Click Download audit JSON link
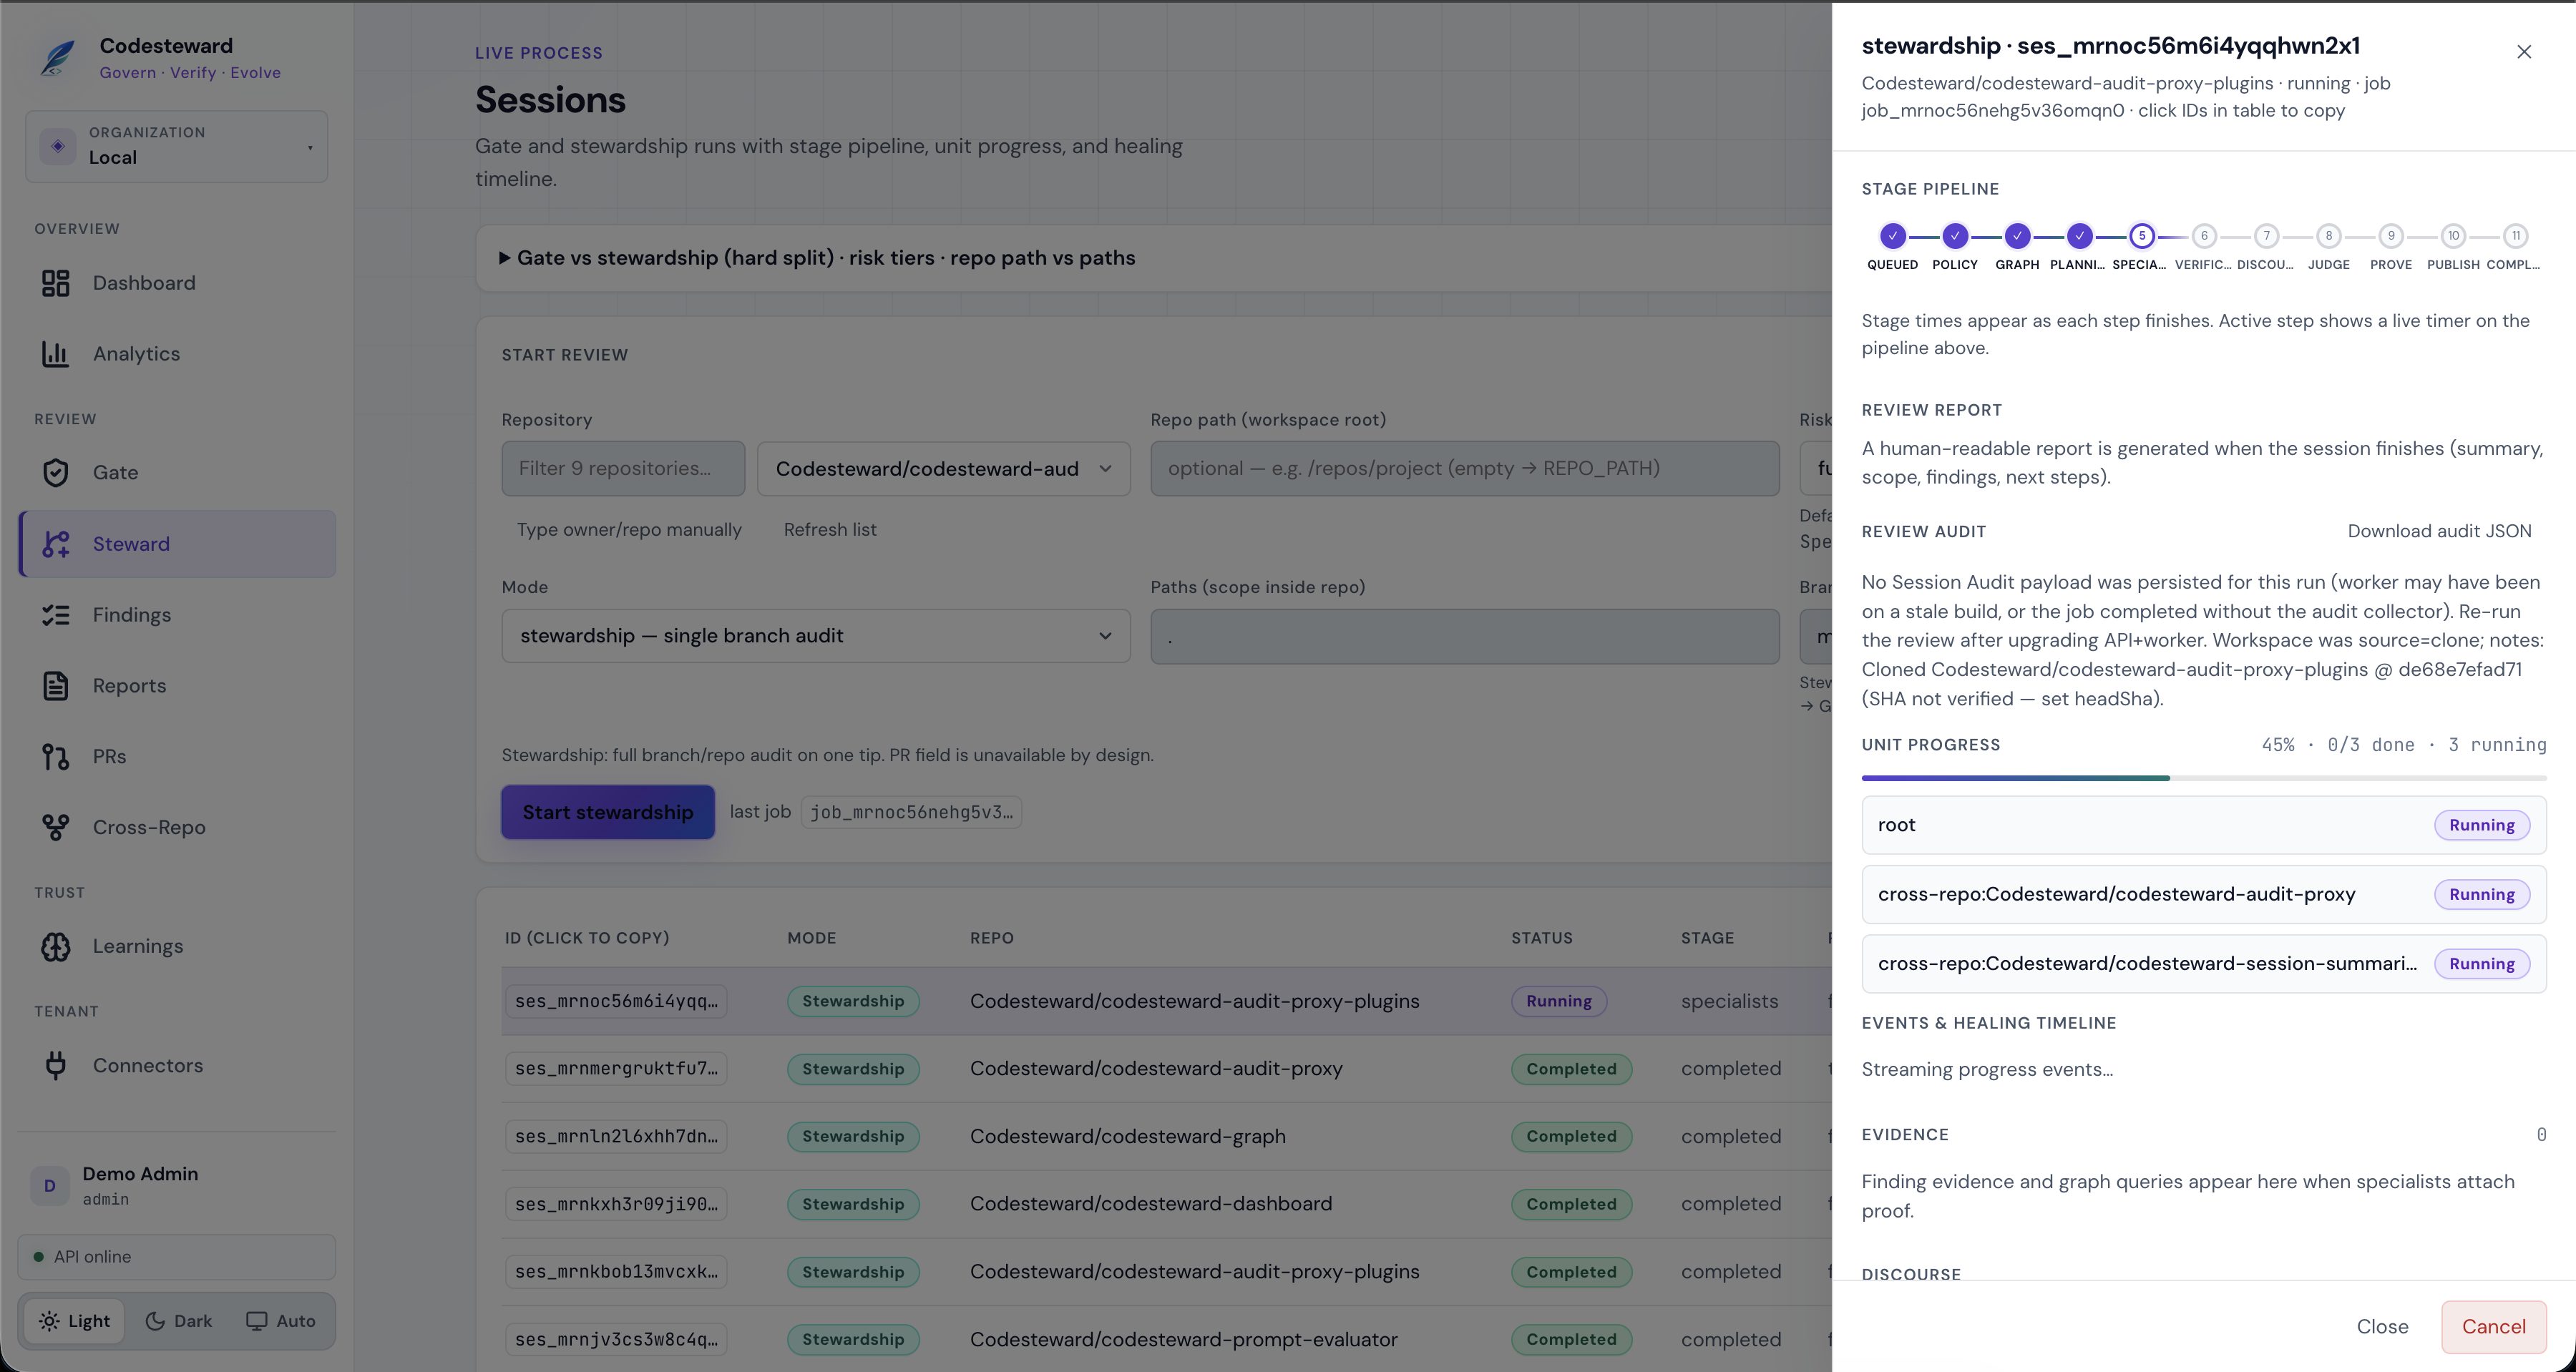2576x1372 pixels. 2439,531
